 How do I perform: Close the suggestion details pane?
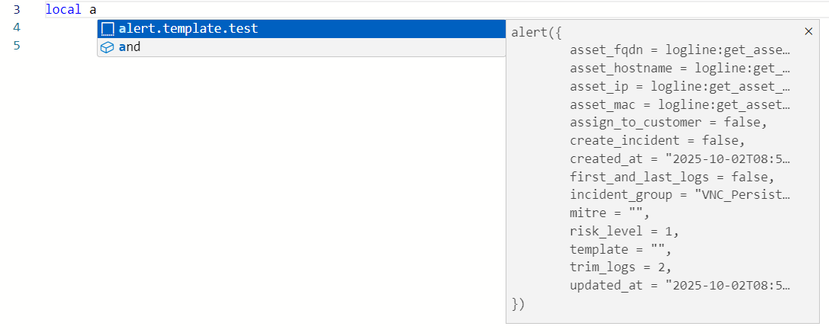click(x=808, y=31)
